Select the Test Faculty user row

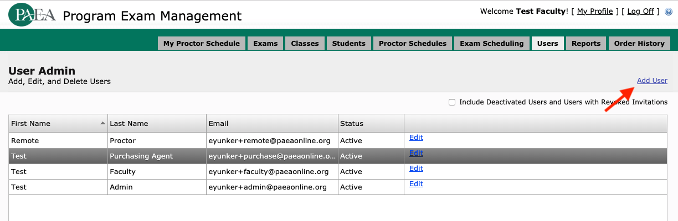click(166, 172)
